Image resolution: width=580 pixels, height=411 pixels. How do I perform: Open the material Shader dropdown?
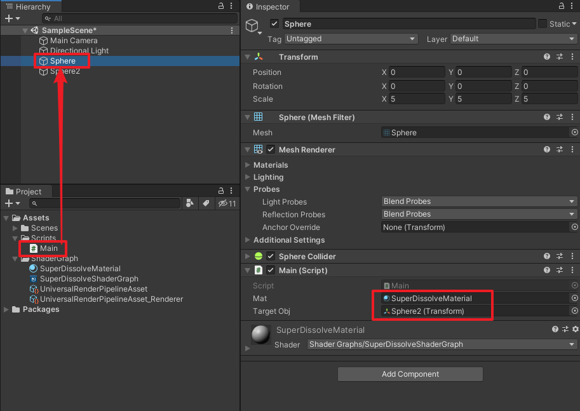[x=442, y=344]
